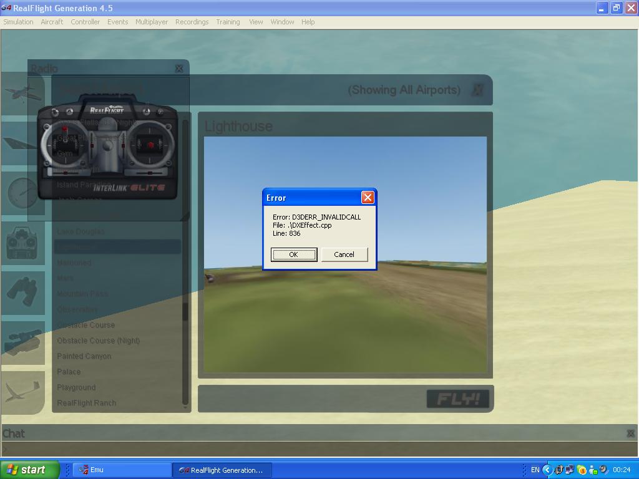Image resolution: width=639 pixels, height=479 pixels.
Task: Open the Events menu
Action: [118, 22]
